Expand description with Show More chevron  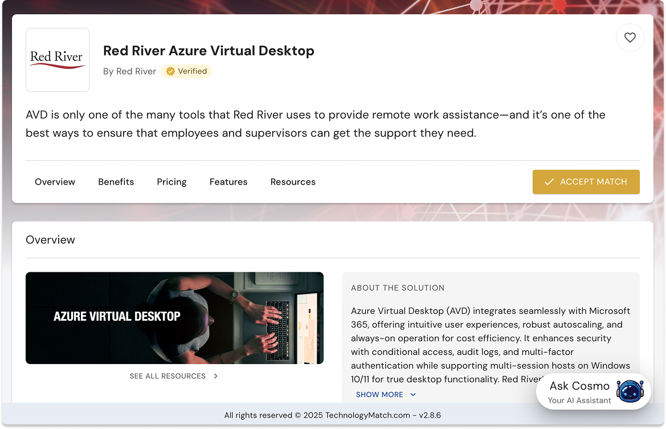[413, 395]
